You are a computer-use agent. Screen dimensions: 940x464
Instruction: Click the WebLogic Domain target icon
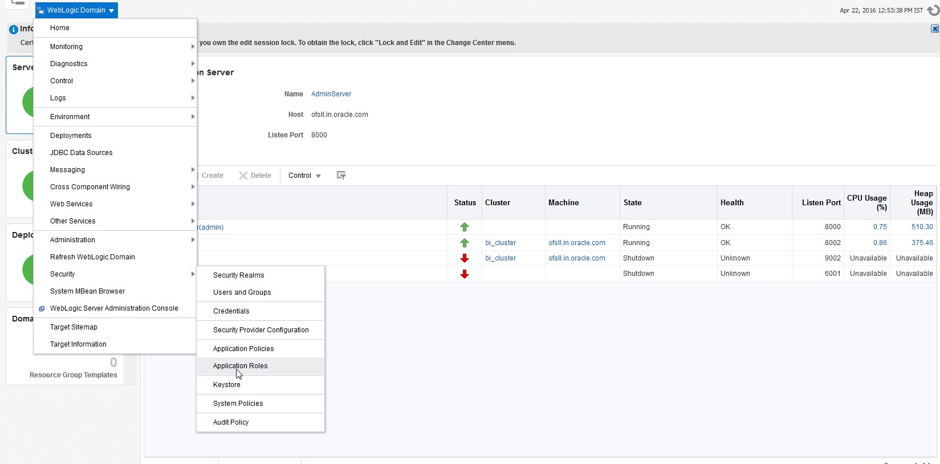(x=41, y=10)
